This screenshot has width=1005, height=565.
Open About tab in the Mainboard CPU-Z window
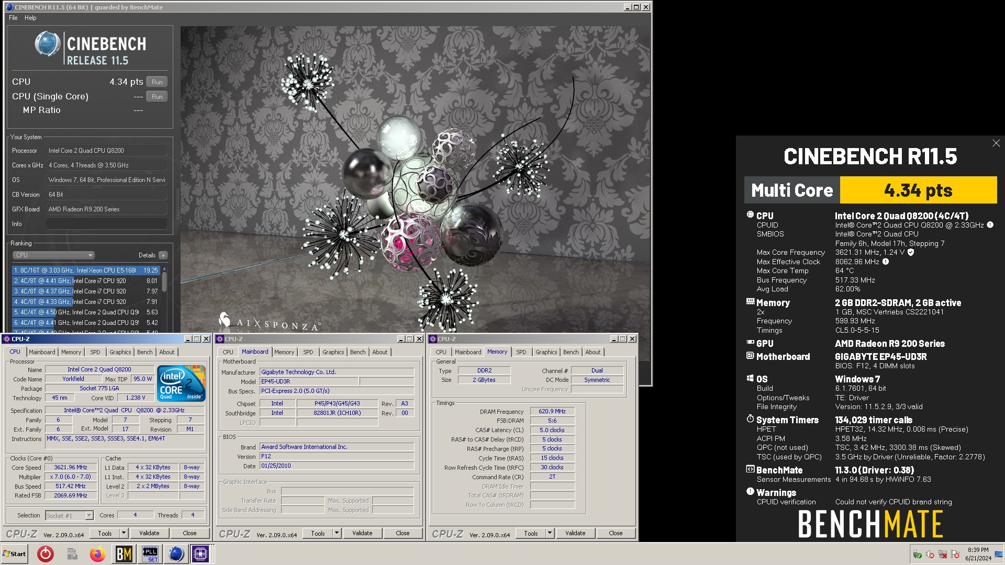point(380,352)
